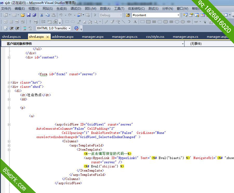This screenshot has height=193, width=234.
Task: Switch to the manager.aspx tab
Action: click(x=93, y=37)
